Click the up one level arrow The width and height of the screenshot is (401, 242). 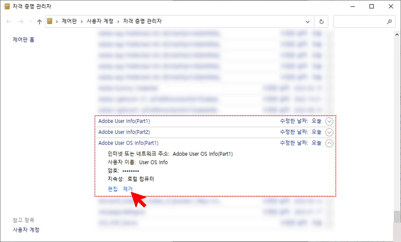(39, 21)
